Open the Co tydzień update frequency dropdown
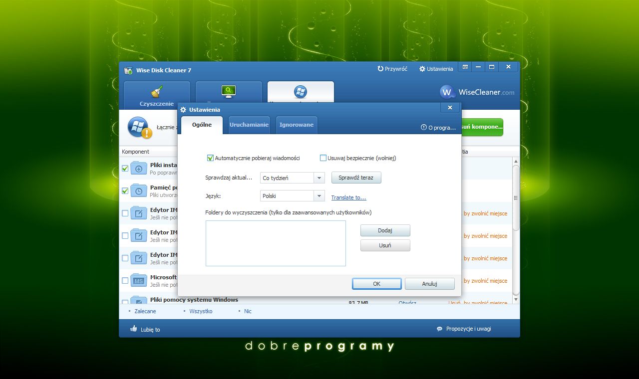Image resolution: width=639 pixels, height=379 pixels. pos(293,178)
